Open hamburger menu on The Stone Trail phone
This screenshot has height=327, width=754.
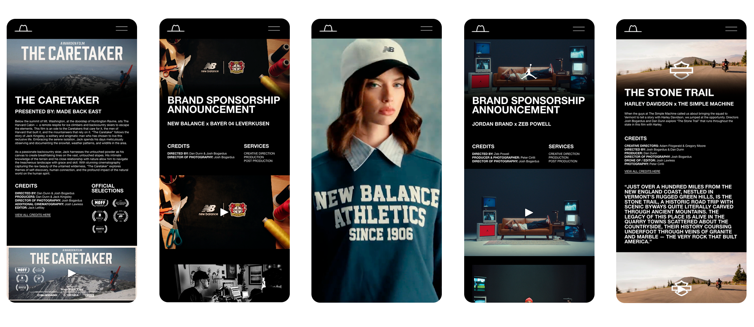point(731,29)
